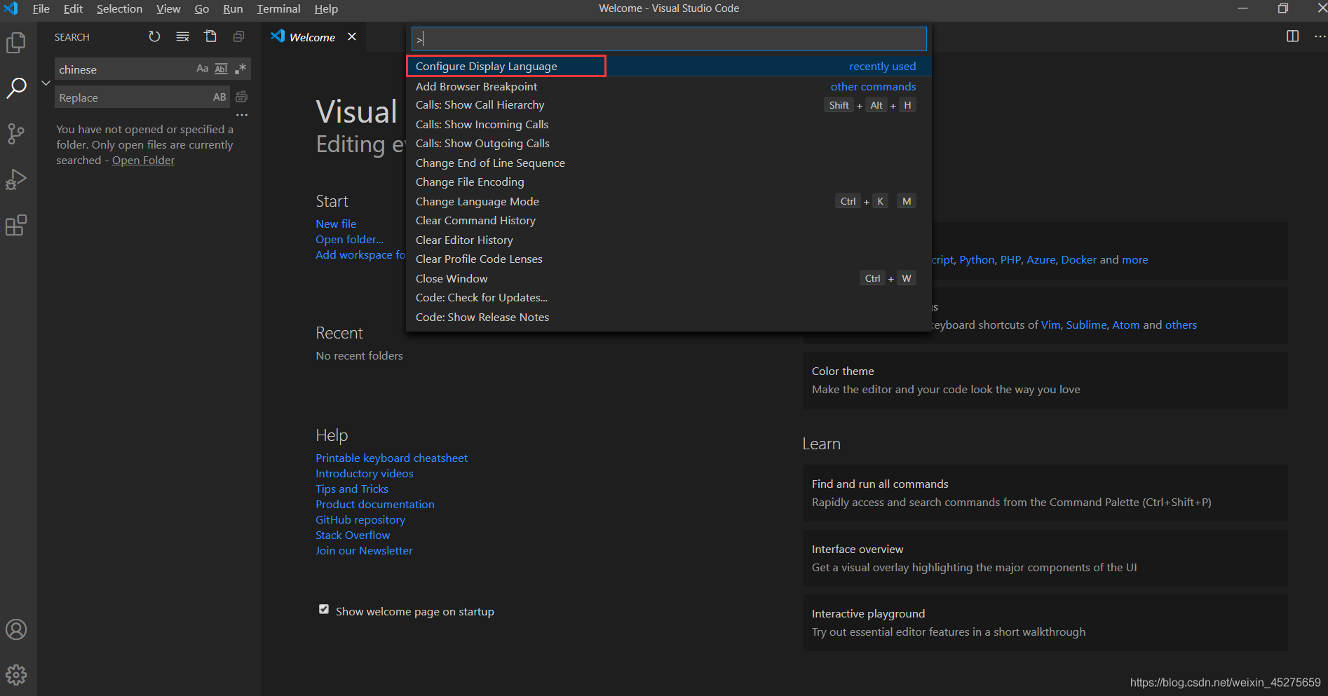Click the Open folder... link

tap(349, 239)
